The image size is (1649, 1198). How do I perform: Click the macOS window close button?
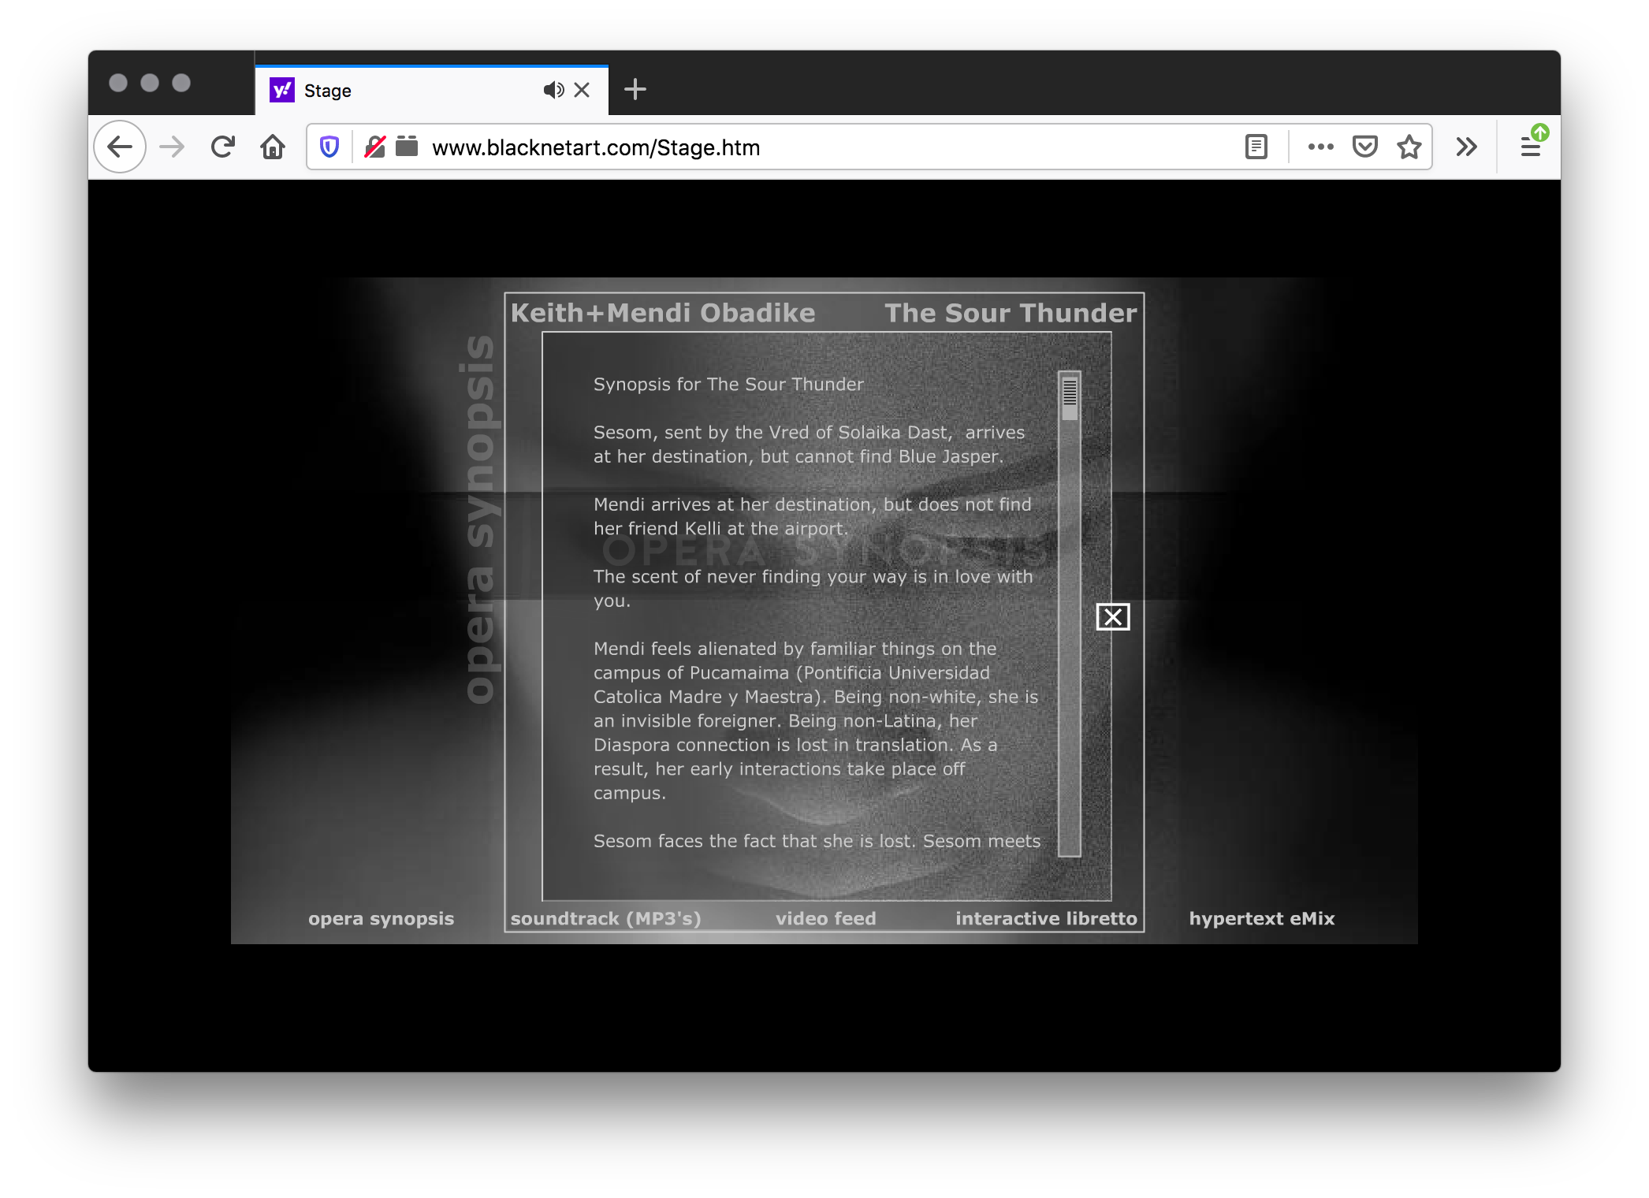pyautogui.click(x=118, y=83)
